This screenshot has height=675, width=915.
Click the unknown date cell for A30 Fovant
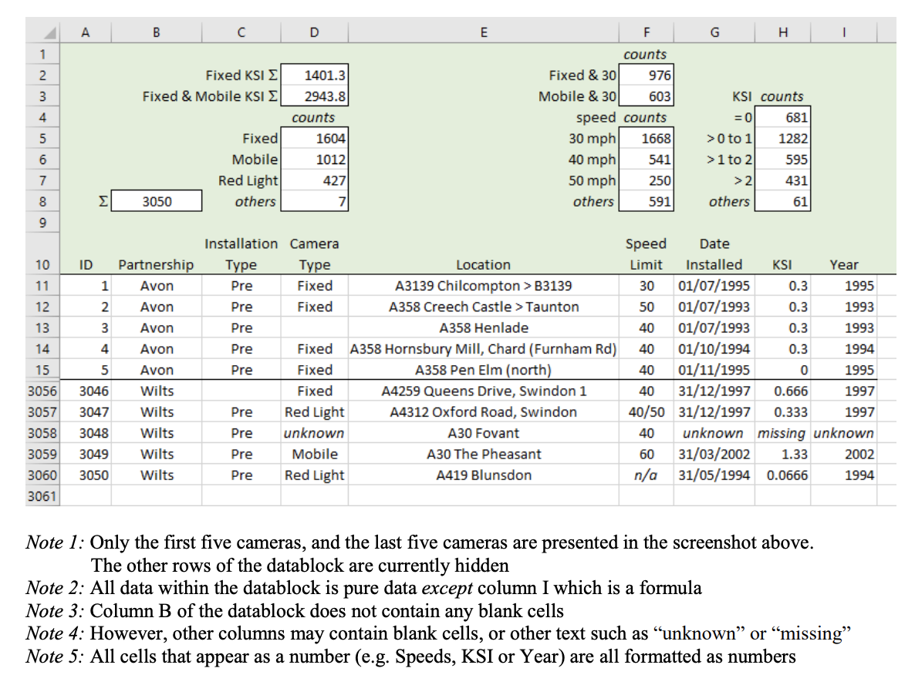[714, 433]
